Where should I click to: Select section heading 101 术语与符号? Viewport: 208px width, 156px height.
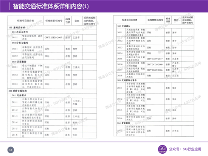click(20, 32)
